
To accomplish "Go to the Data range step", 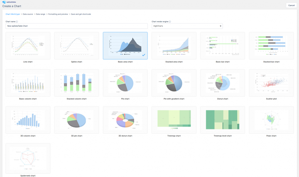I will [x=41, y=14].
